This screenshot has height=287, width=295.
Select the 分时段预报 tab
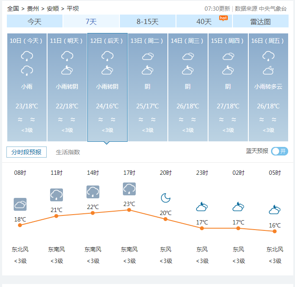pyautogui.click(x=27, y=152)
